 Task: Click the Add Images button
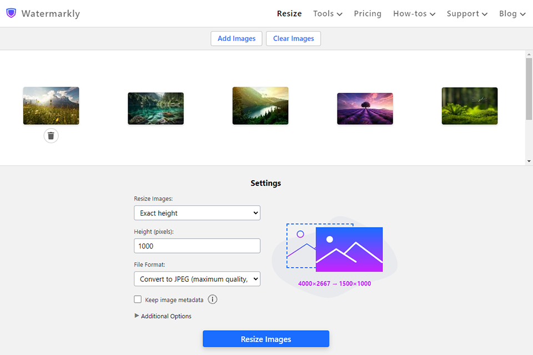237,38
